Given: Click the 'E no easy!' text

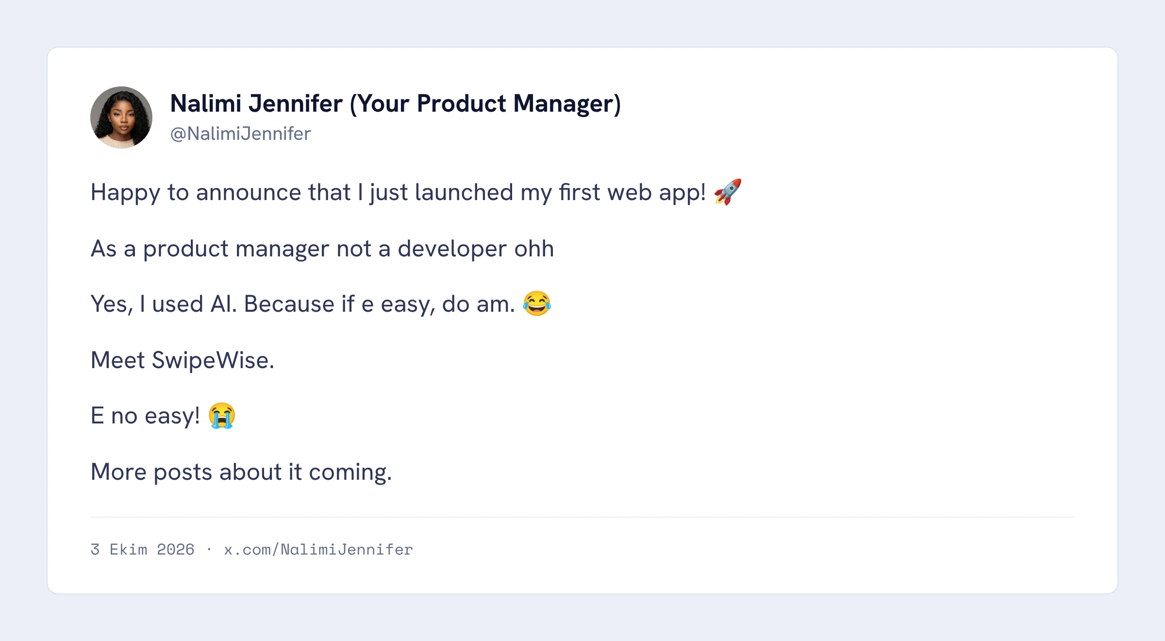Looking at the screenshot, I should [x=145, y=416].
